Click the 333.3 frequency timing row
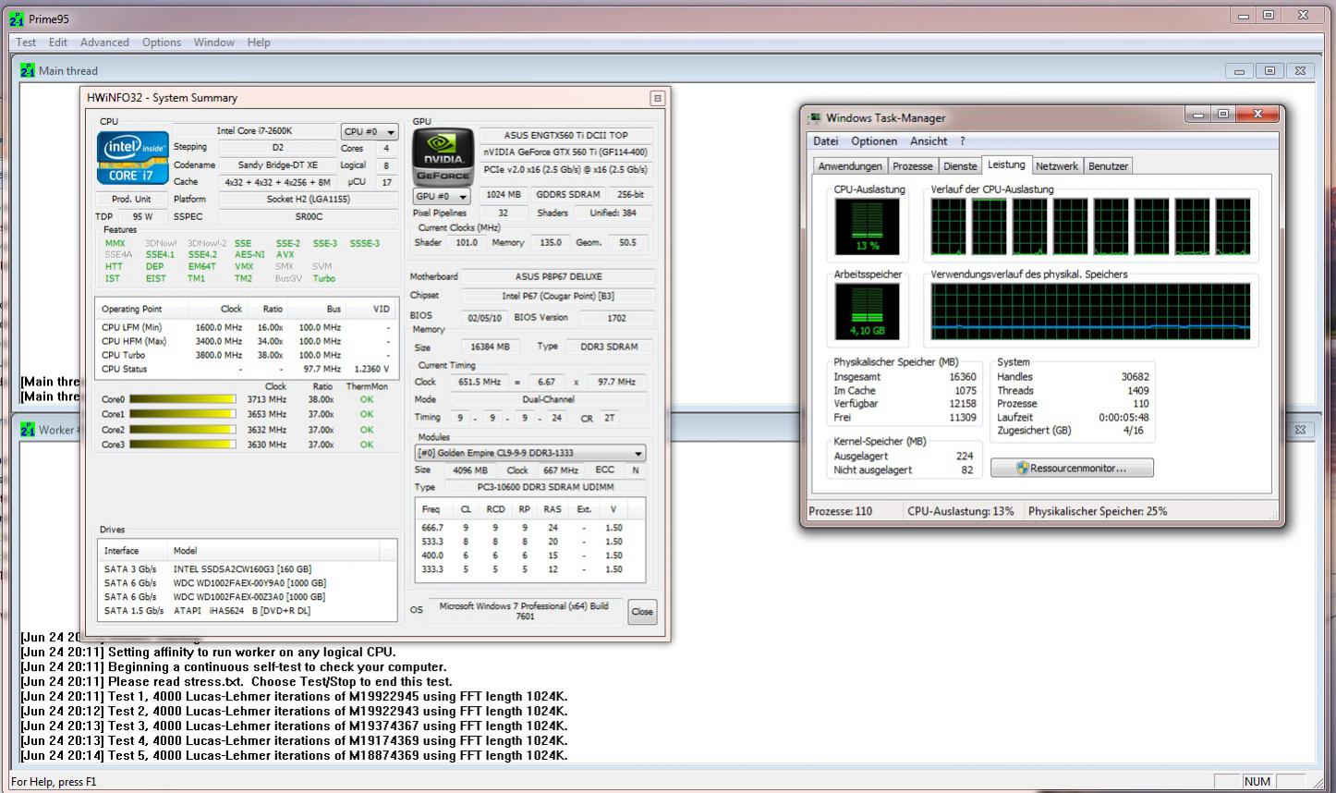Image resolution: width=1336 pixels, height=793 pixels. tap(530, 569)
